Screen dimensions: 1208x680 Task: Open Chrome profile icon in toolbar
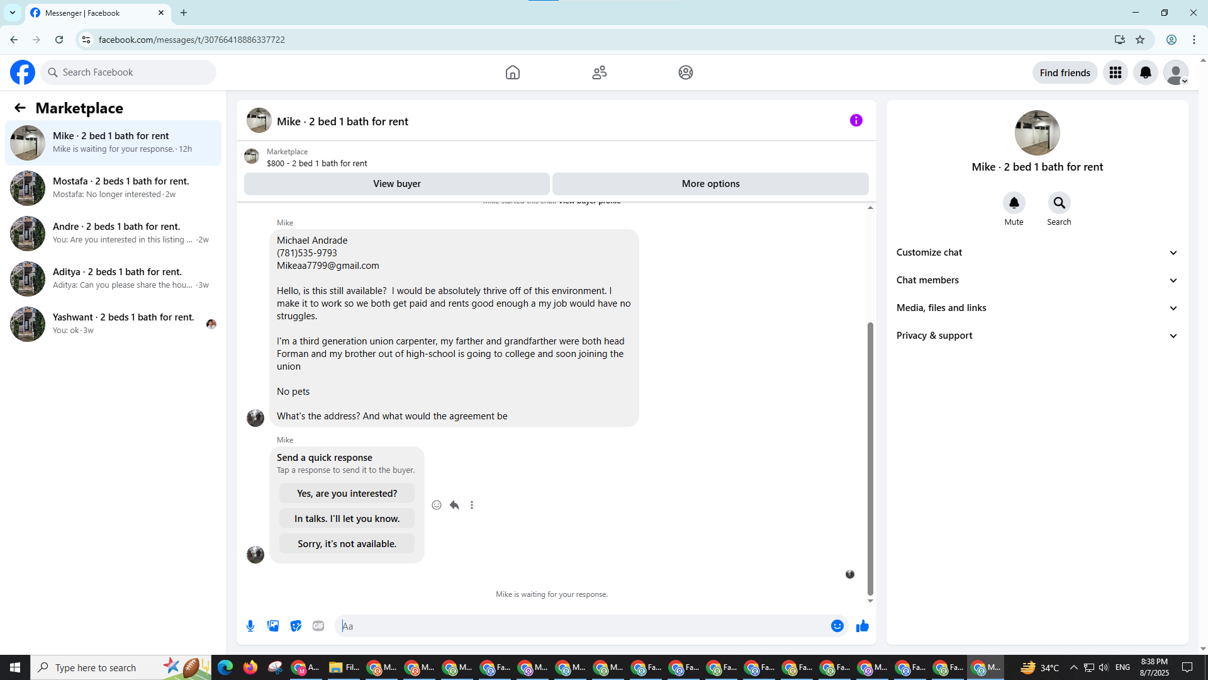coord(1172,40)
